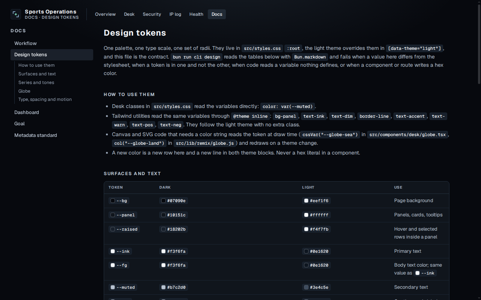This screenshot has height=300, width=481.
Task: Select Design tokens in the sidebar
Action: point(52,55)
